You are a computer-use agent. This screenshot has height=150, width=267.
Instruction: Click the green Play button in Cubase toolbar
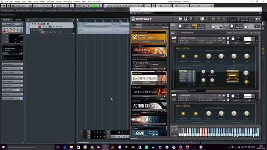pyautogui.click(x=94, y=6)
